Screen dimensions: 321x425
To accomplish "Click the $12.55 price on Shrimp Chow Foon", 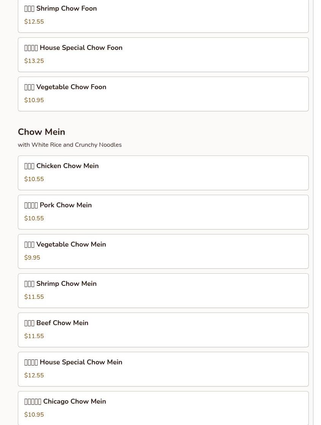I will (34, 22).
